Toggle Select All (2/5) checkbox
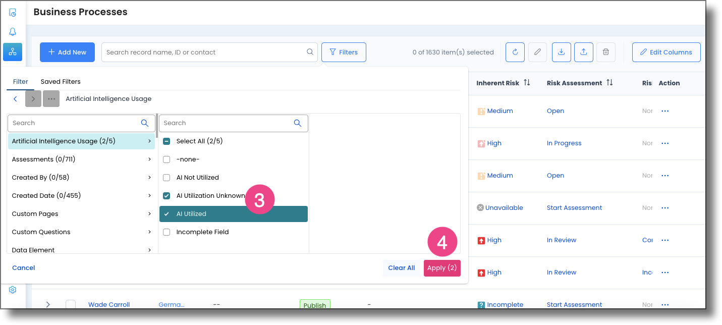This screenshot has height=325, width=722. 166,141
